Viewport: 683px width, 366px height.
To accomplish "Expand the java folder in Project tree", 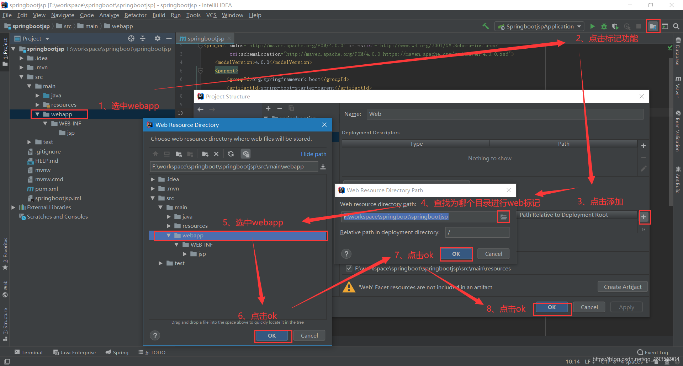I will [x=38, y=96].
